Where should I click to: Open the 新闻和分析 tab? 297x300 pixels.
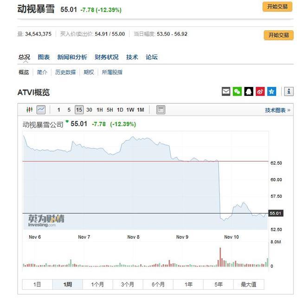[72, 57]
